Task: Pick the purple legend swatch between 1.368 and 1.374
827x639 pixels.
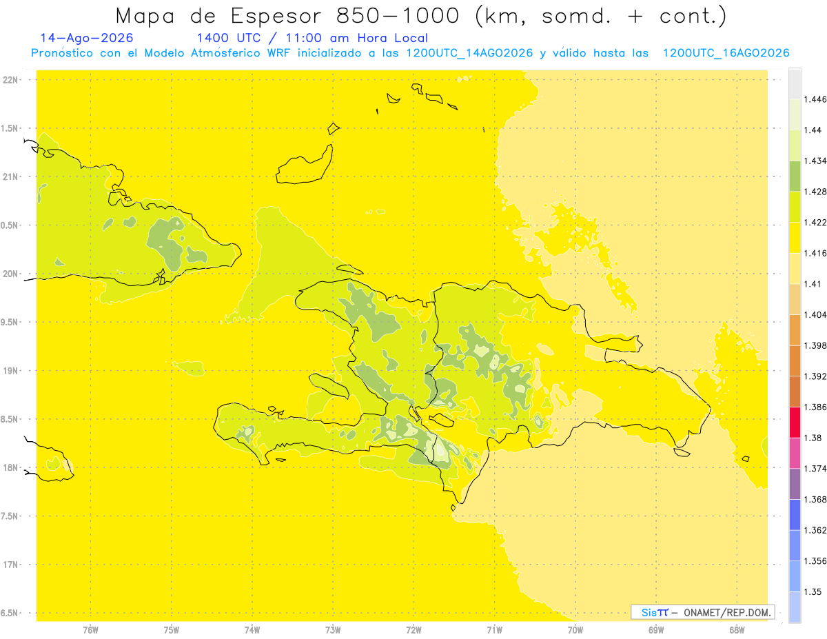Action: 795,484
